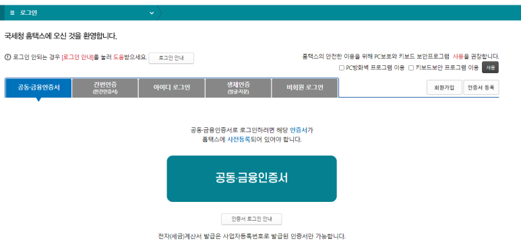Switch to the 생체인증 (얼굴·지문) tab

click(x=238, y=88)
